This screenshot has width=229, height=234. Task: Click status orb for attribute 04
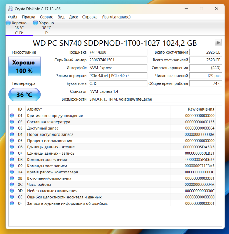click(12, 134)
